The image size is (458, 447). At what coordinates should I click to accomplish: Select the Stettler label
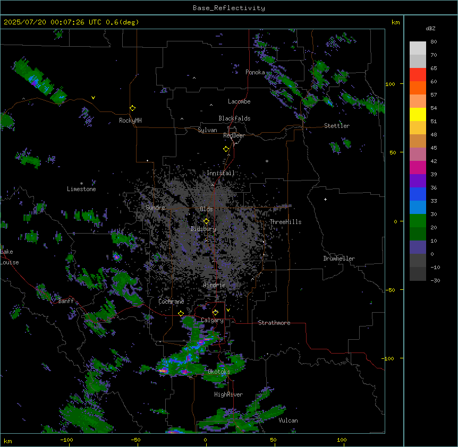point(337,126)
